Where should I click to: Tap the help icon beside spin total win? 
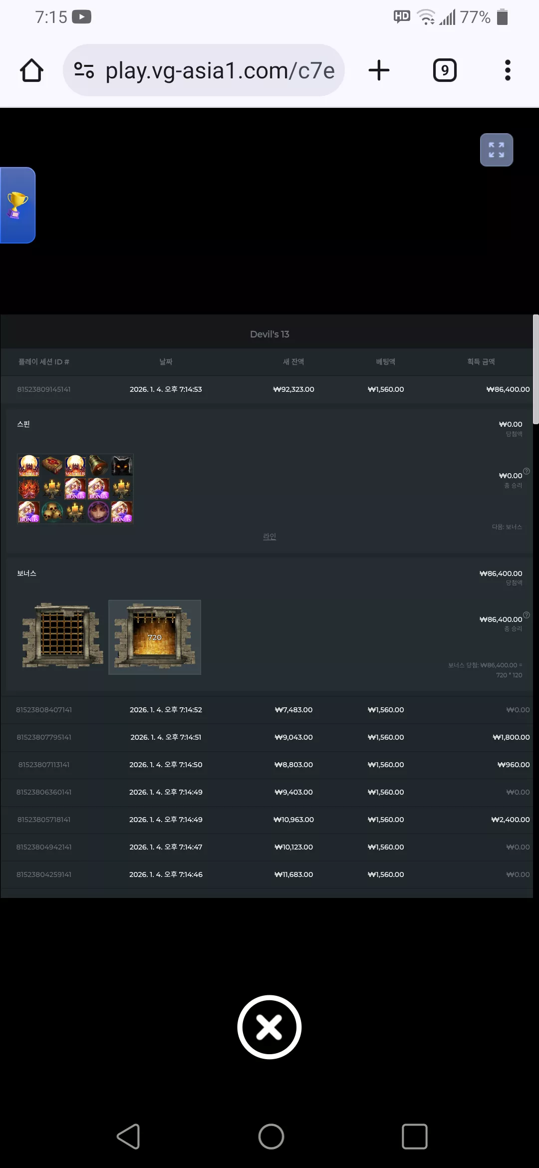click(527, 471)
